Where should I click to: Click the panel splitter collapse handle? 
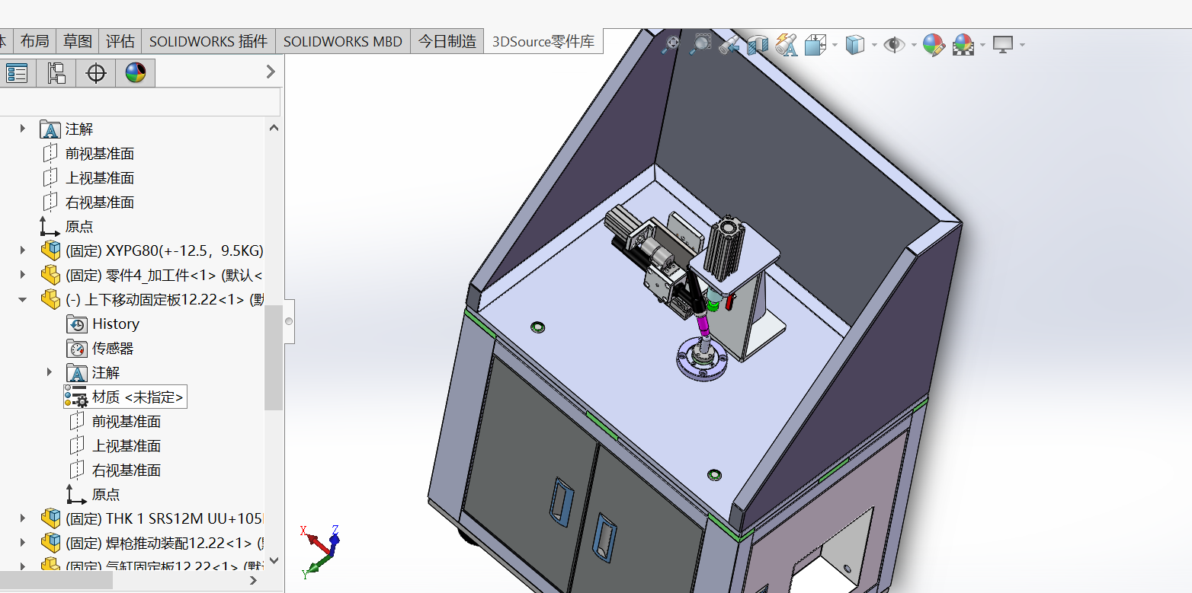pyautogui.click(x=289, y=322)
